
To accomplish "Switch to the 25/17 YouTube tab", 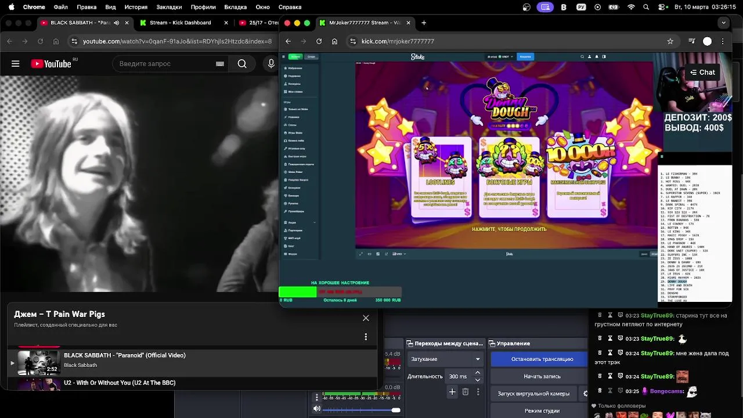I will 259,23.
